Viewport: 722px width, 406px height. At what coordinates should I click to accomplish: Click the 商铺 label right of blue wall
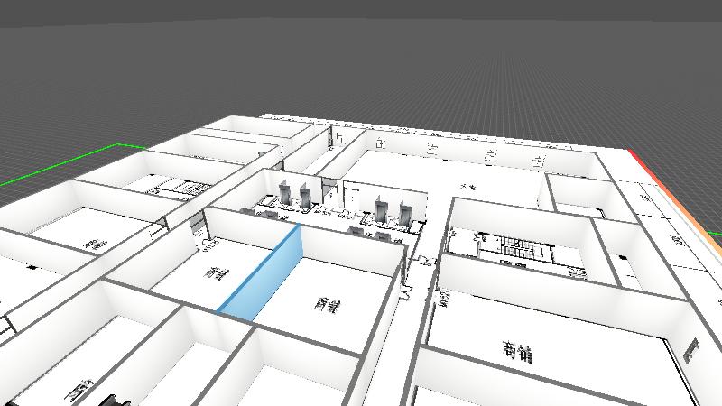pyautogui.click(x=328, y=304)
